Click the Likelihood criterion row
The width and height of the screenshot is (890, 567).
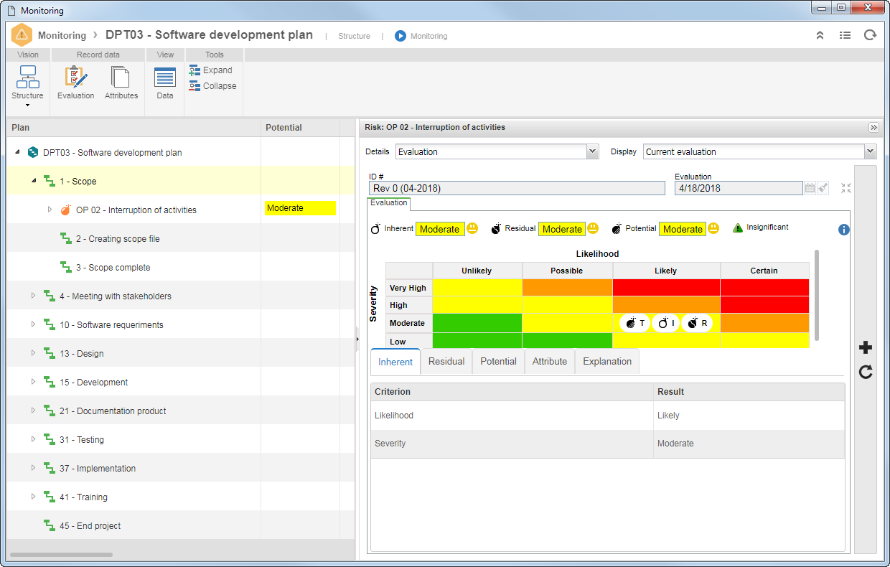click(x=607, y=416)
